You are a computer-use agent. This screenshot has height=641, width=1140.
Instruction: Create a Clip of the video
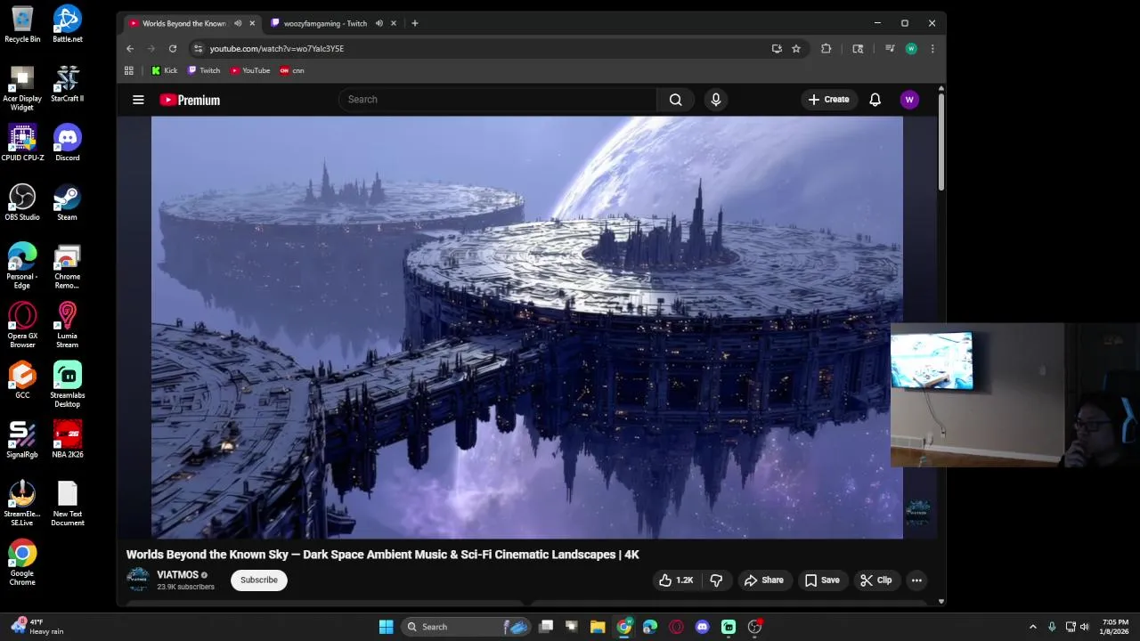(x=875, y=580)
